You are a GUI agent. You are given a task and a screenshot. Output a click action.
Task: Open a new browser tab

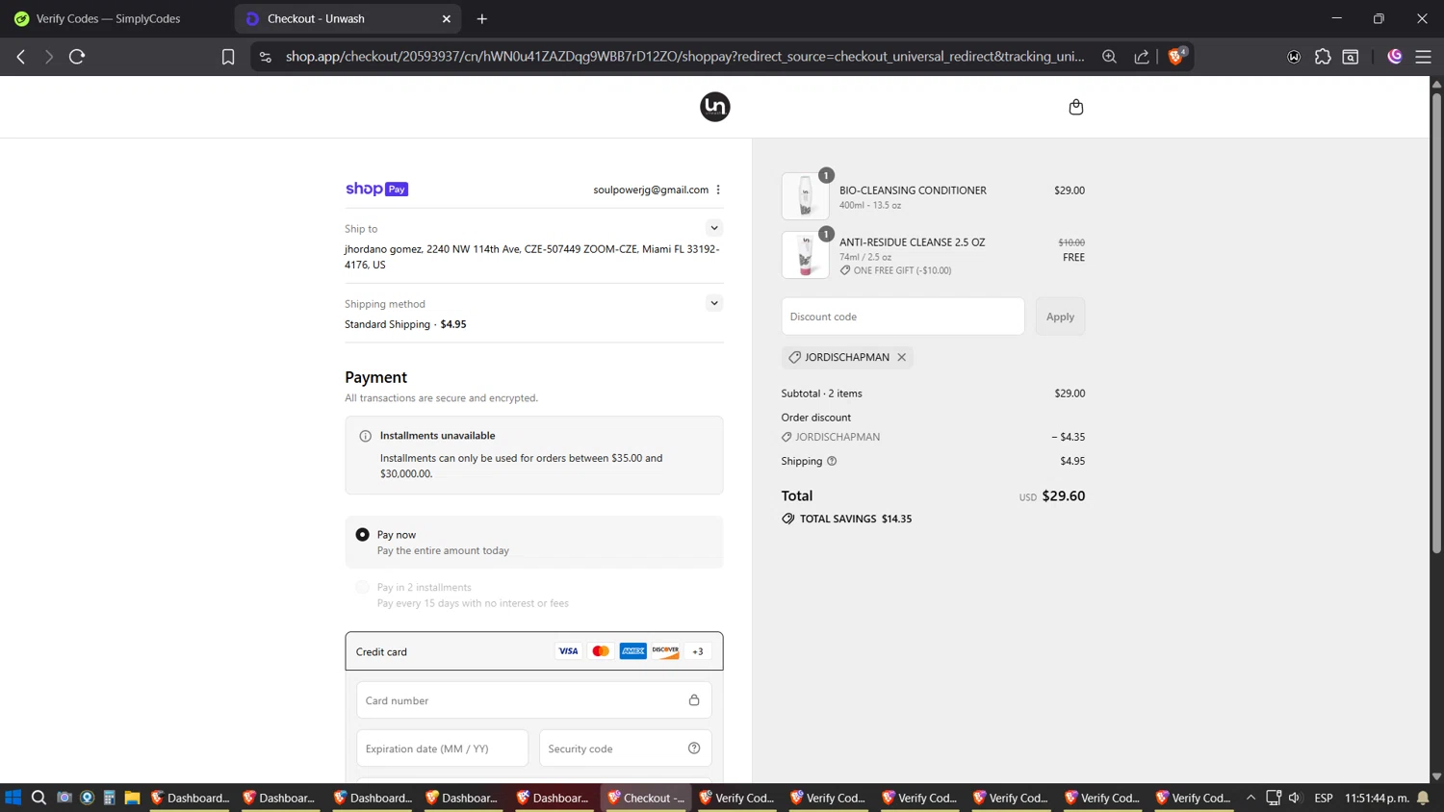point(482,18)
